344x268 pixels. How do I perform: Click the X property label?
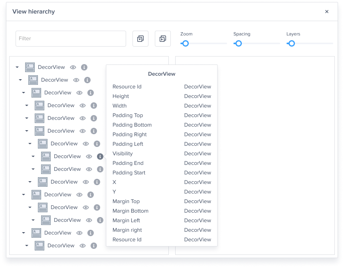point(114,182)
